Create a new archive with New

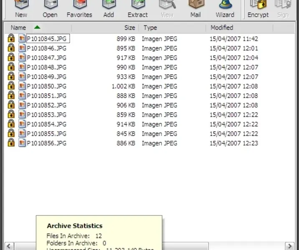21,9
